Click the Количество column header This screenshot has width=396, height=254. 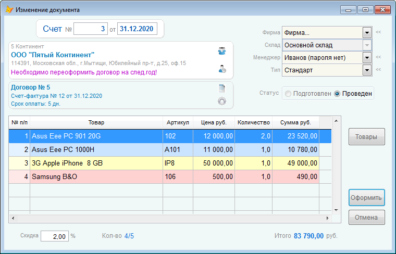tap(254, 123)
